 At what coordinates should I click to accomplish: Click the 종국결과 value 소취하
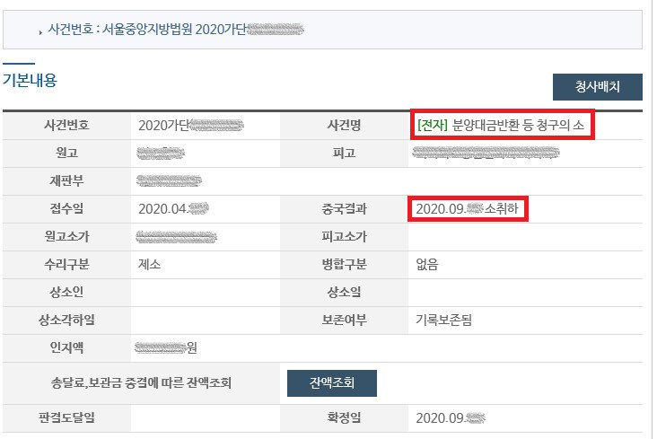pyautogui.click(x=502, y=208)
